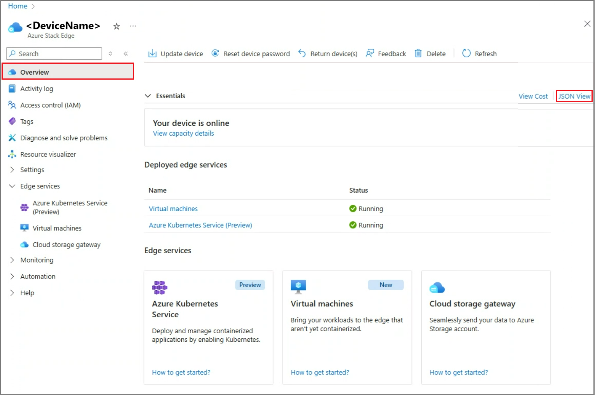Click the Reset device password icon
595x395 pixels.
215,53
